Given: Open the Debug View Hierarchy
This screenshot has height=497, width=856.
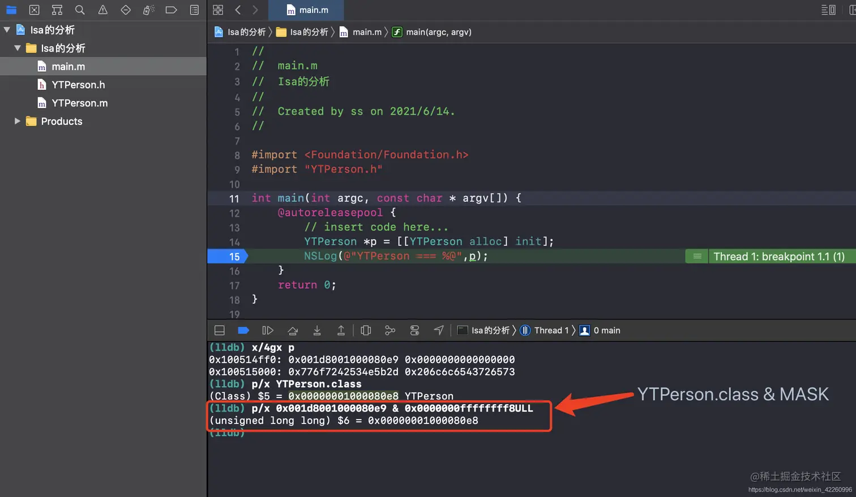Looking at the screenshot, I should coord(366,330).
